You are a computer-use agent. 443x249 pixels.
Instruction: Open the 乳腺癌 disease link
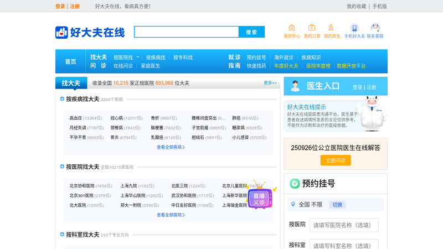tap(157, 137)
